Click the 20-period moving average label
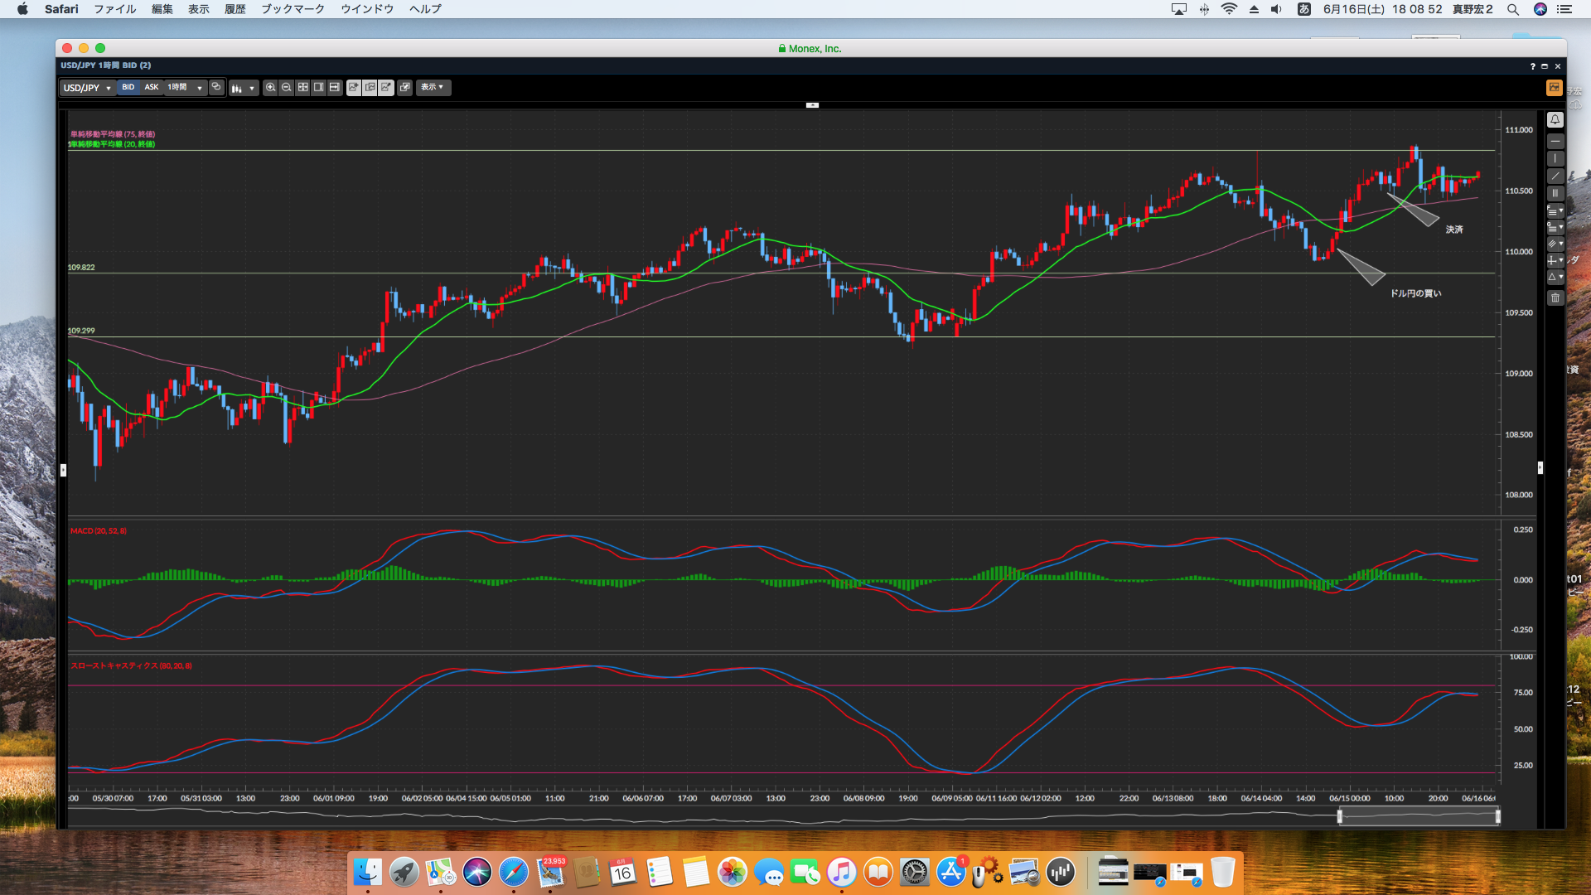This screenshot has height=895, width=1591. 112,144
